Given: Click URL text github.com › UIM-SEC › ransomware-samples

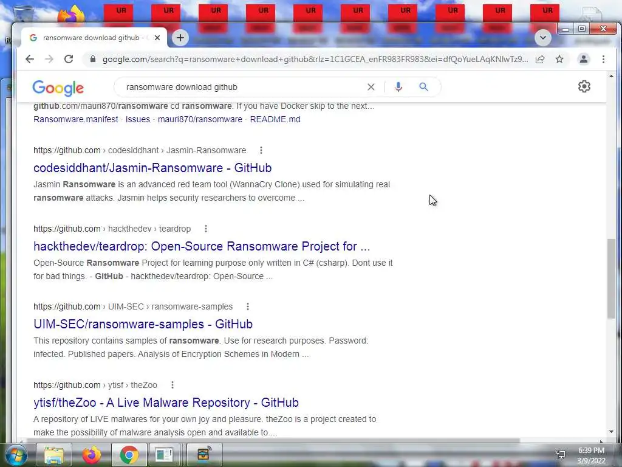Looking at the screenshot, I should tap(133, 306).
